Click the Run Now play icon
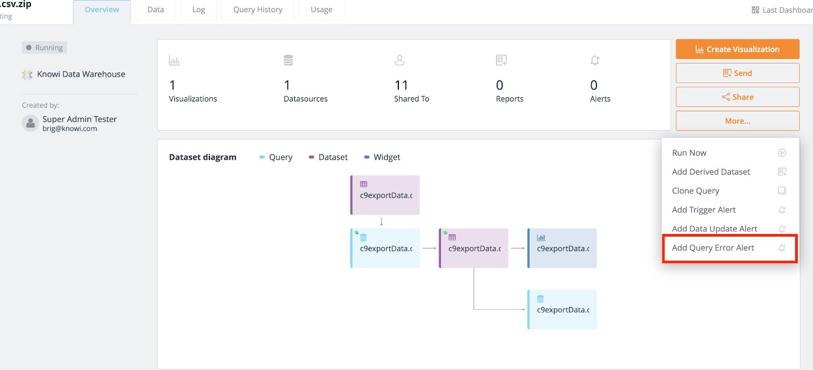 click(x=782, y=153)
